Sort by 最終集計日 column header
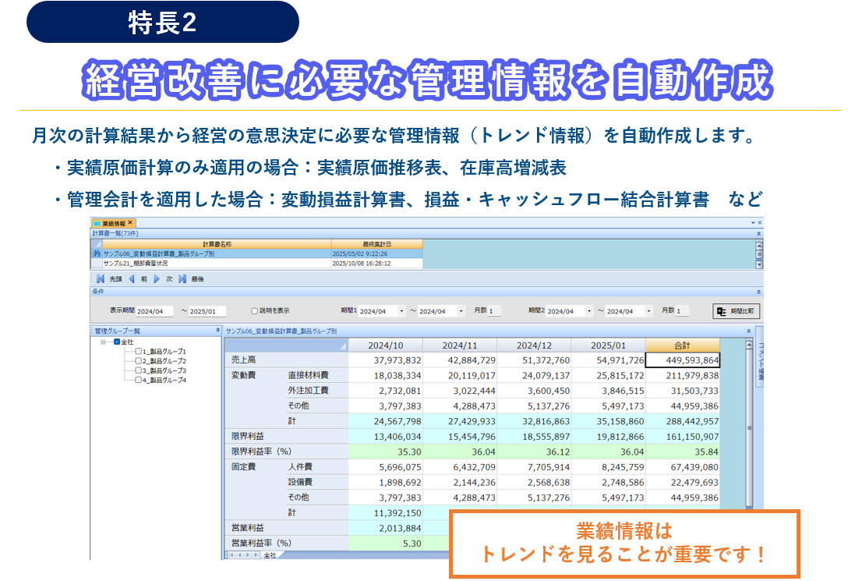The image size is (862, 581). 377,244
